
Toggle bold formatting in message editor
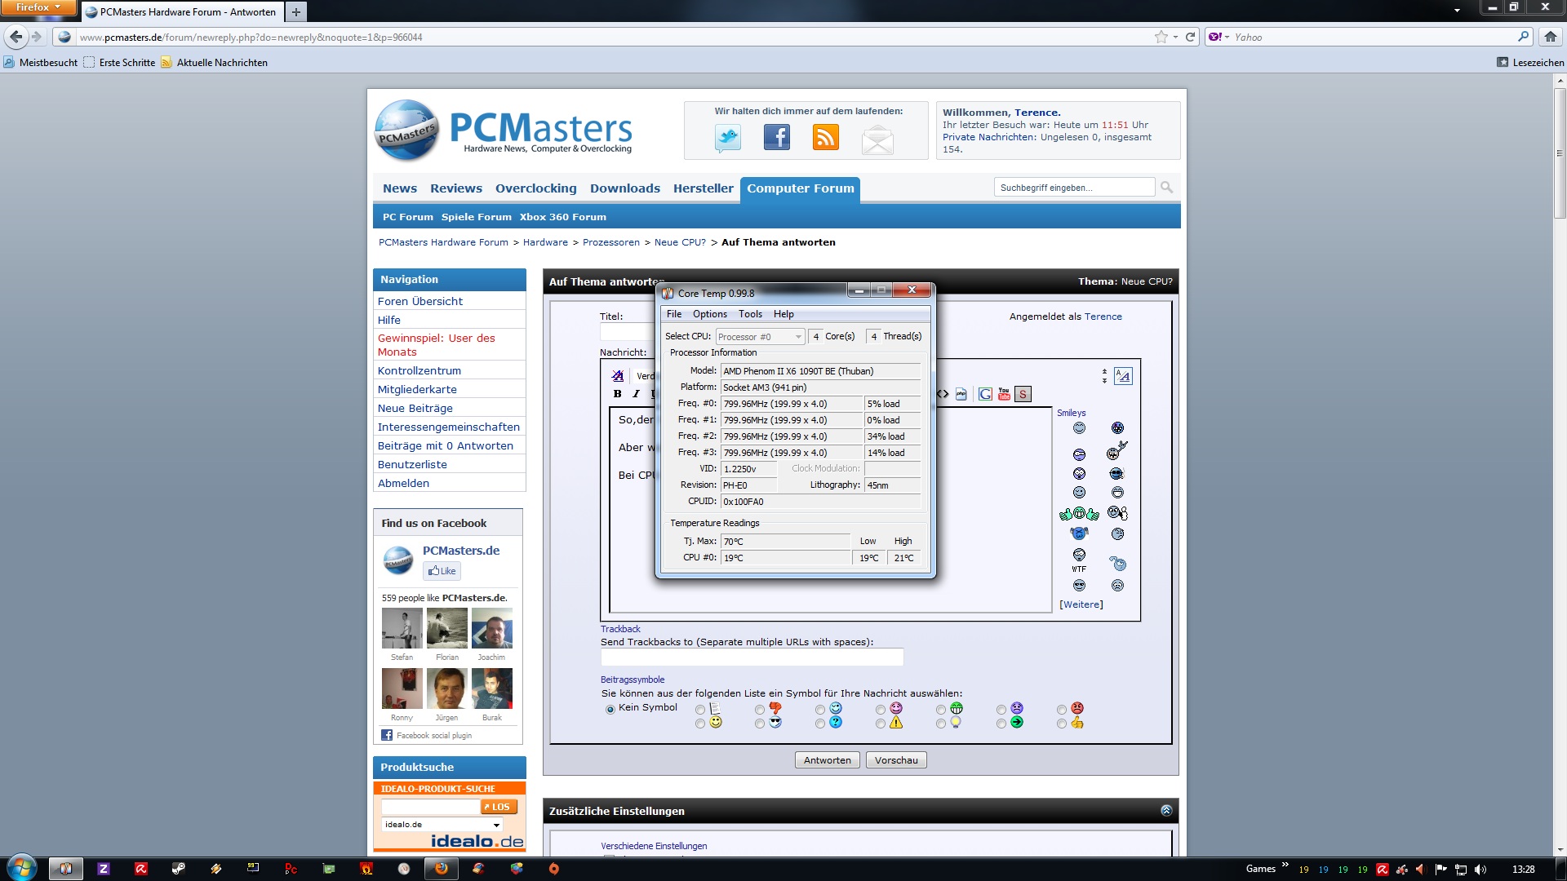pyautogui.click(x=618, y=394)
